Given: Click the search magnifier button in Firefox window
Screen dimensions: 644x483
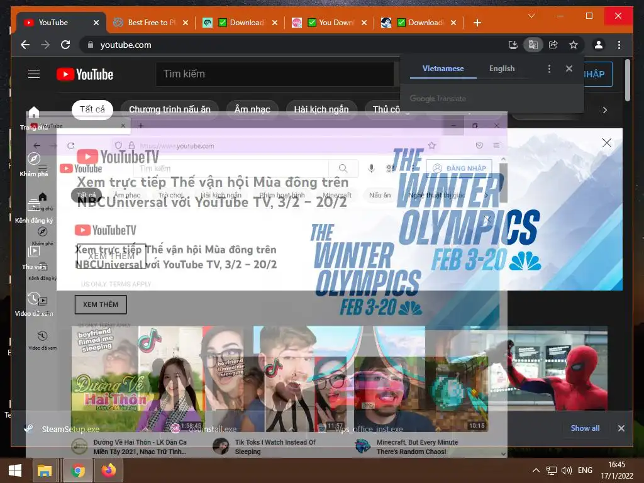Looking at the screenshot, I should click(x=343, y=169).
